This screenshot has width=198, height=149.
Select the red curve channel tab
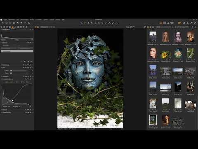click(17, 82)
